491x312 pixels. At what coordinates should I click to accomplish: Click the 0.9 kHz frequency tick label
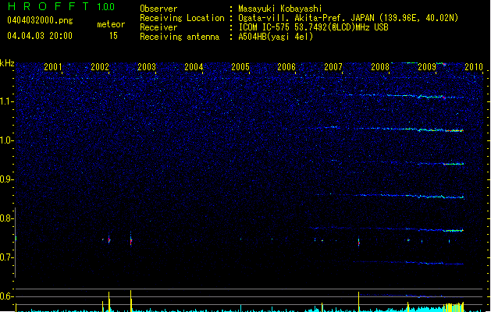point(7,179)
